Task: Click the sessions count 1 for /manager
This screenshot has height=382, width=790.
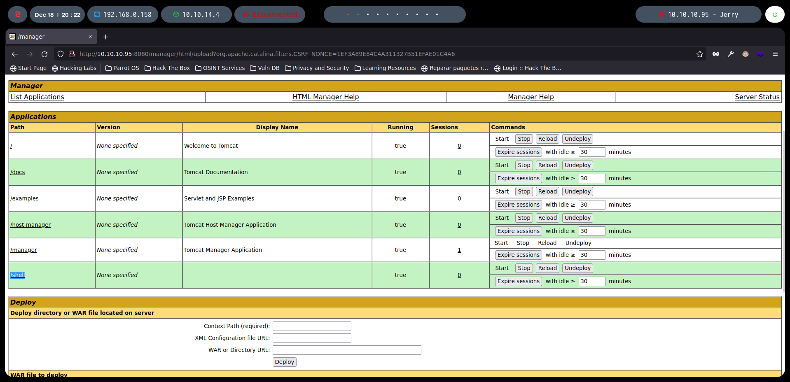Action: 459,250
